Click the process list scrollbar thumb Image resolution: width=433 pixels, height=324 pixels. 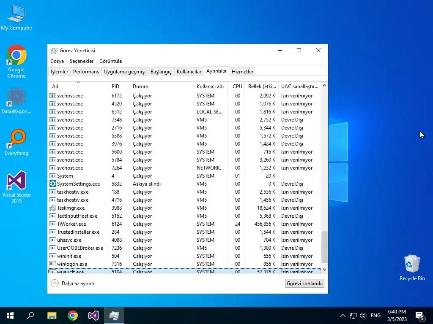coord(324,247)
